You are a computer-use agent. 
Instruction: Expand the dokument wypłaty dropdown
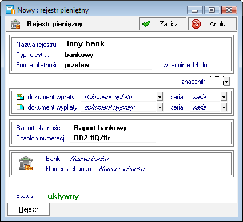(x=160, y=107)
